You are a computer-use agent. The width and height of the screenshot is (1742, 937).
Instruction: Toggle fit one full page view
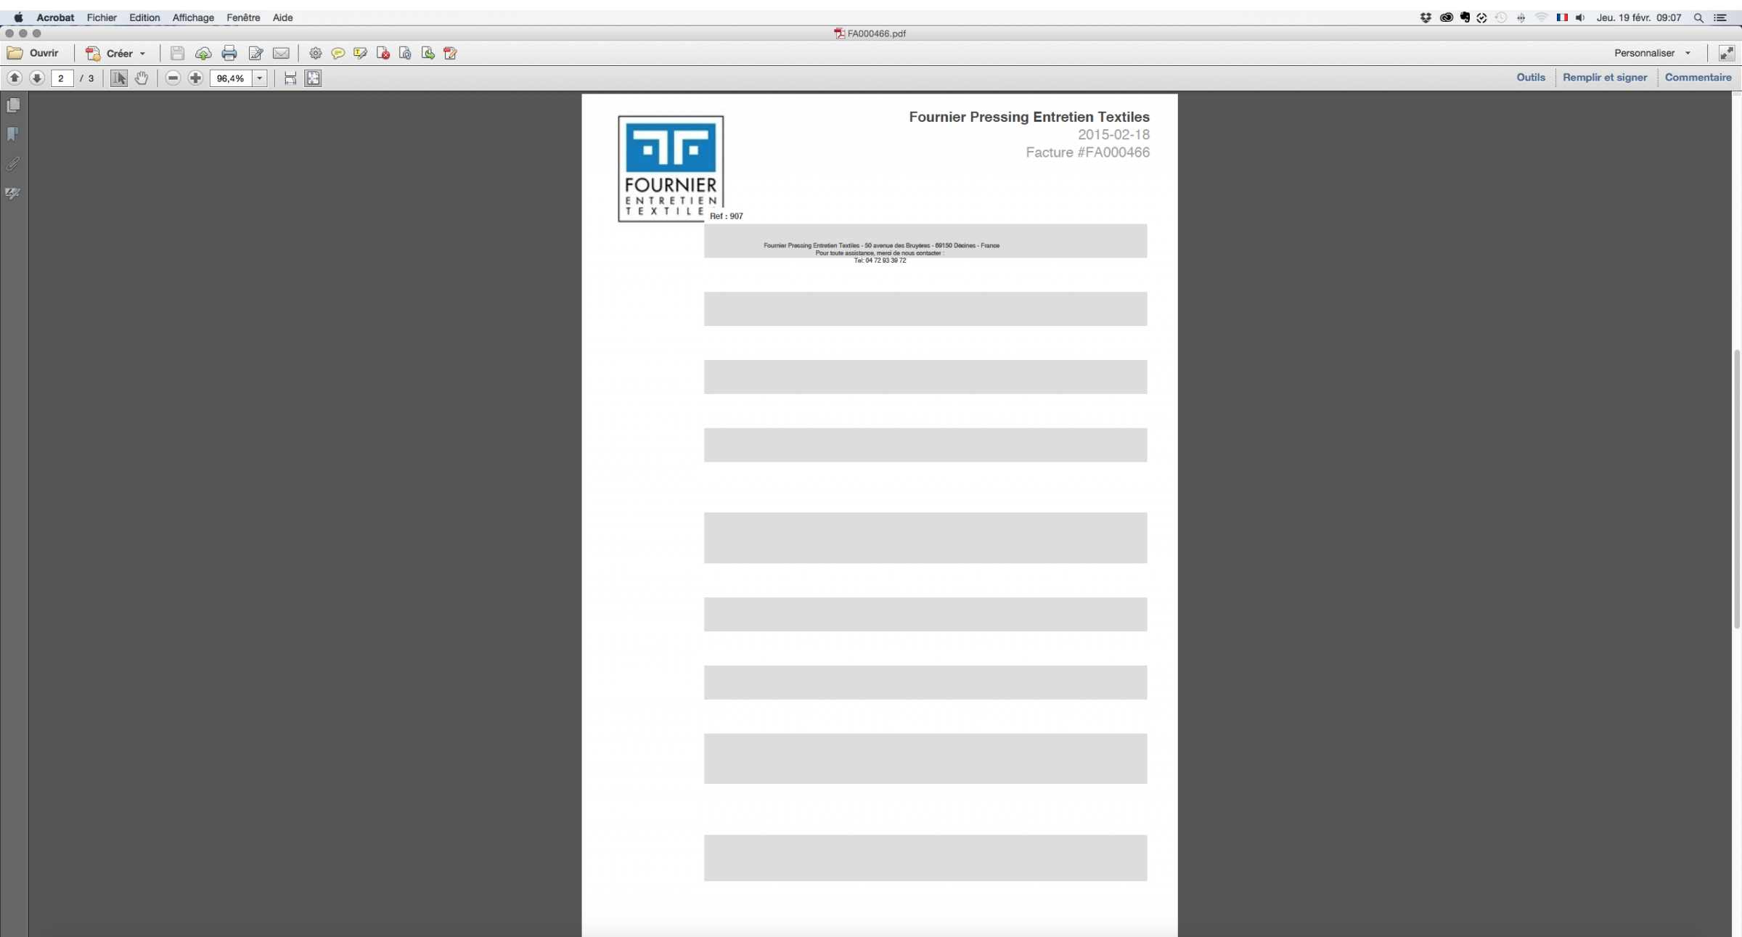(313, 78)
